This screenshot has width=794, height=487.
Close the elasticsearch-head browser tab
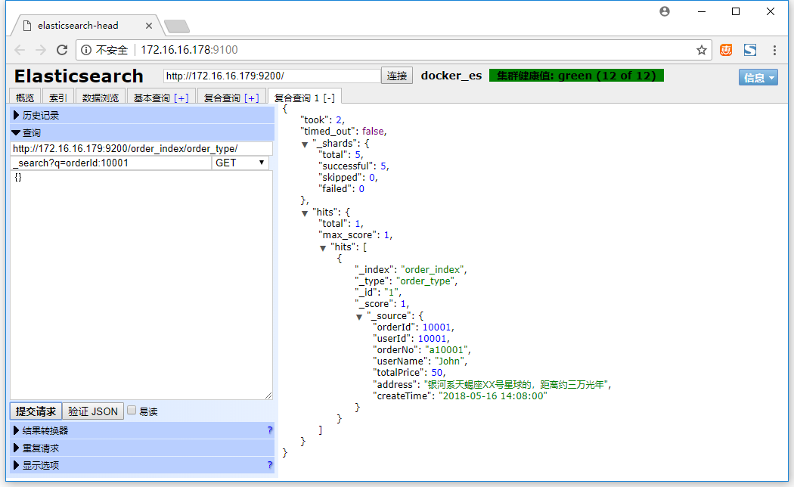click(x=149, y=25)
